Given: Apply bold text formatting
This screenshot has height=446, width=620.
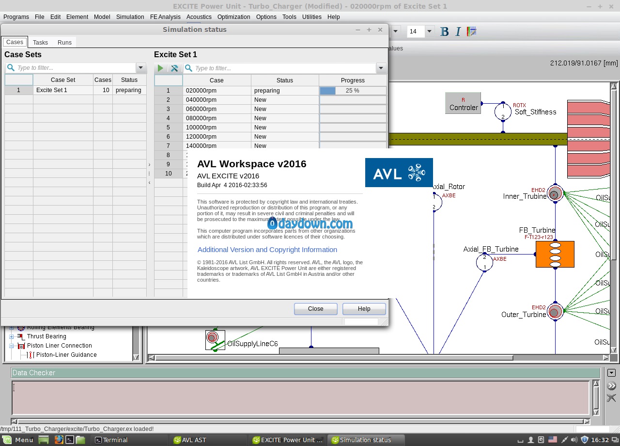Looking at the screenshot, I should [x=444, y=32].
